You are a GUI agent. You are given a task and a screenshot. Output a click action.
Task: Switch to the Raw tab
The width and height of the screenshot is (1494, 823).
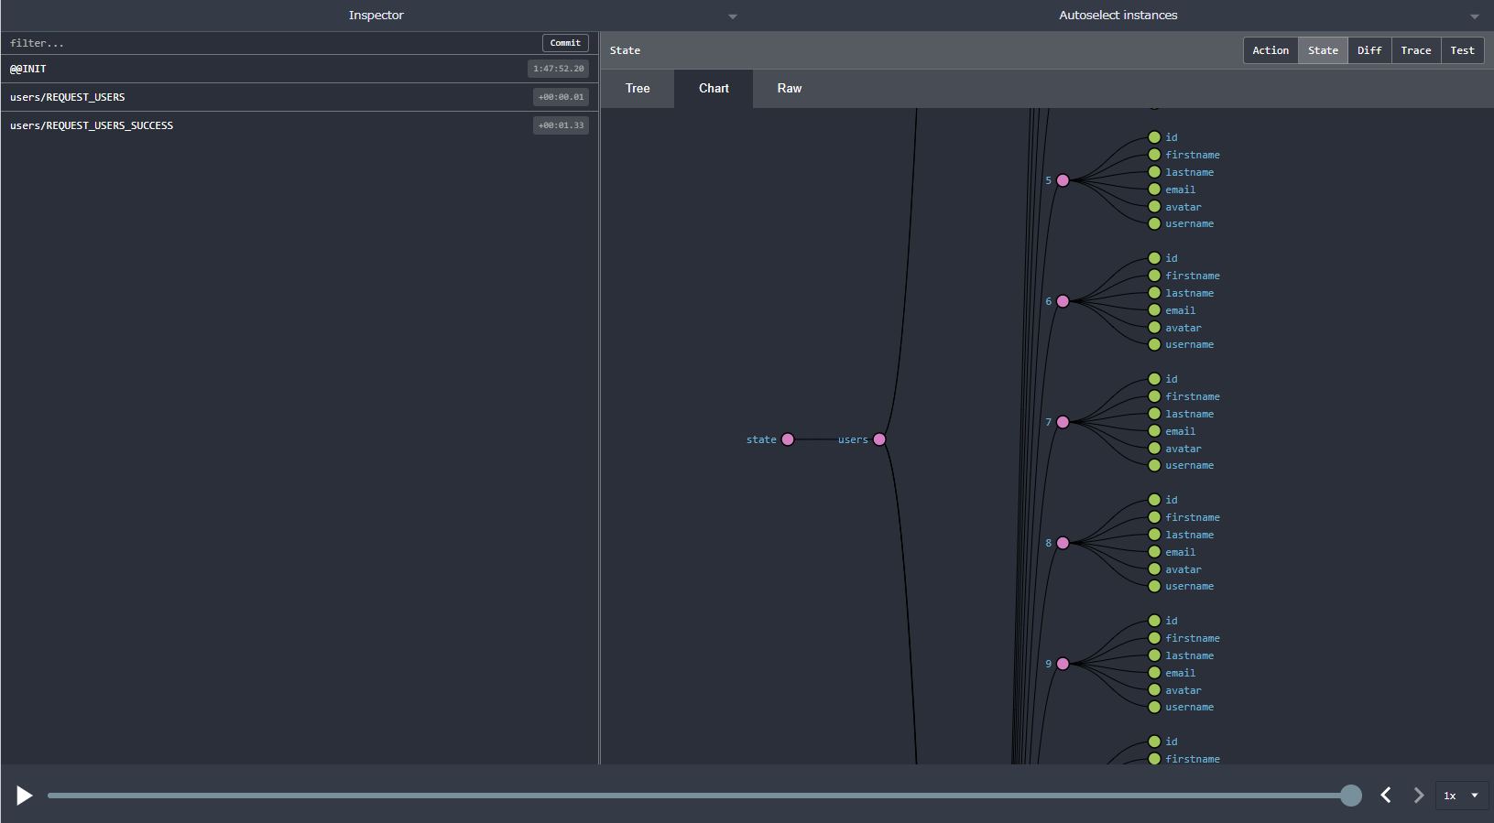tap(789, 89)
